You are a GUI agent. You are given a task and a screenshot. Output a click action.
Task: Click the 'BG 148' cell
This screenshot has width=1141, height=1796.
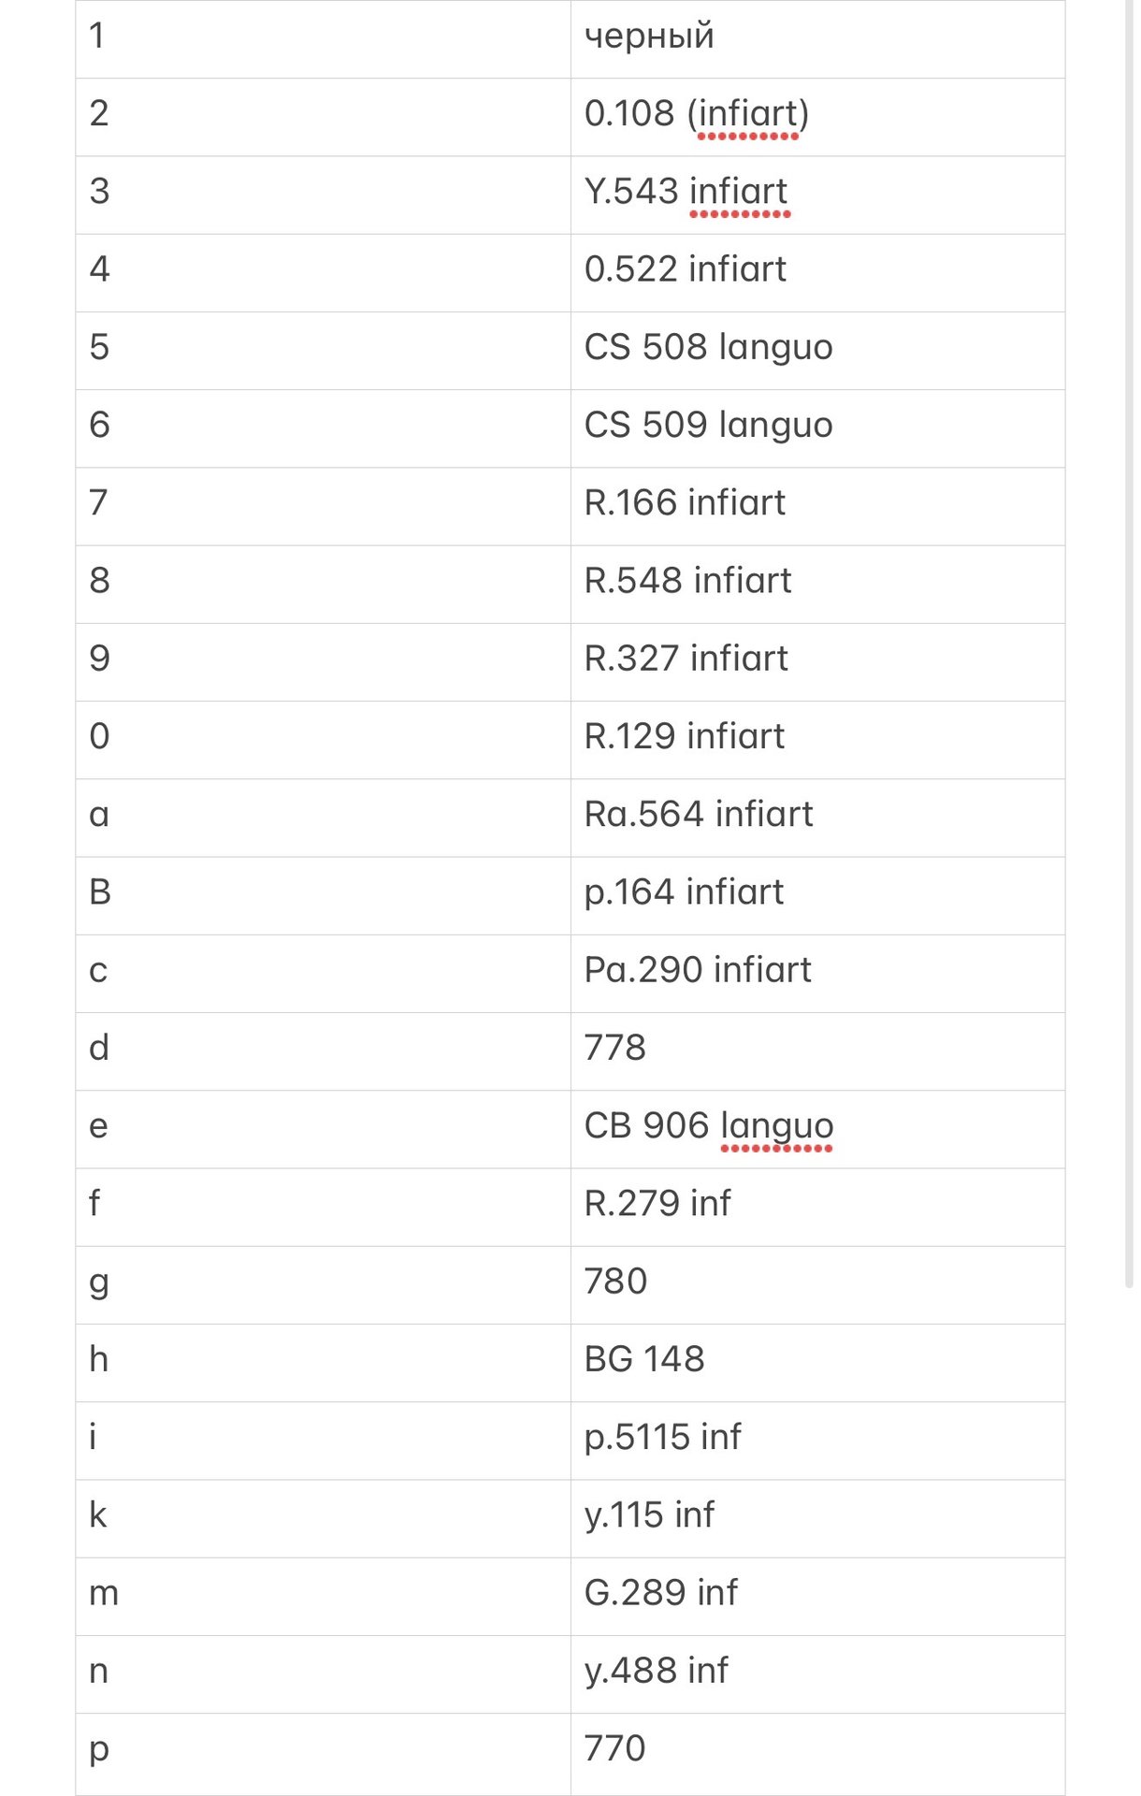point(817,1363)
